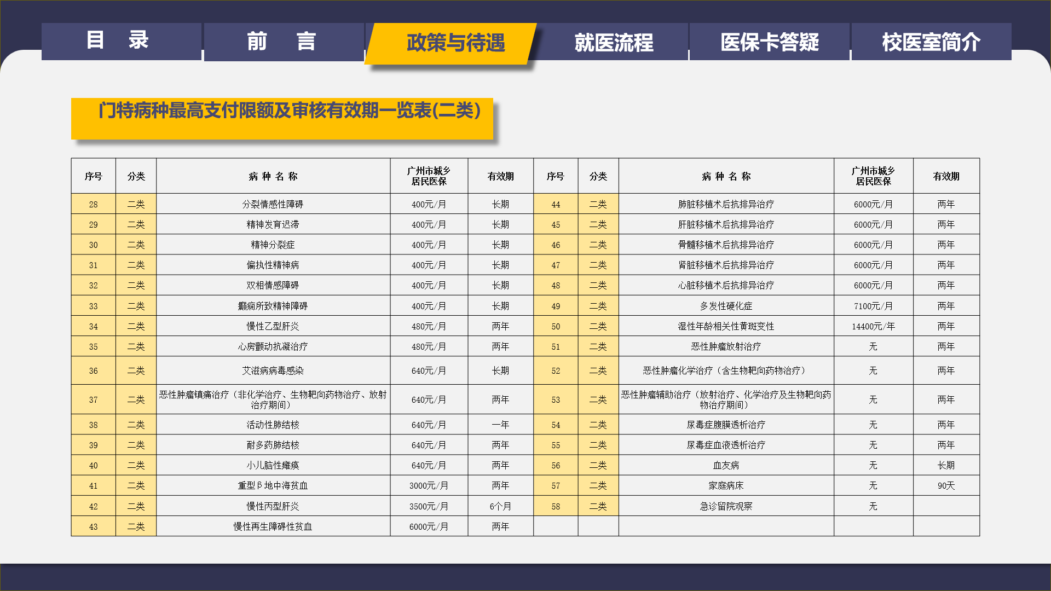Click sequence number 28
1051x591 pixels.
[x=94, y=204]
